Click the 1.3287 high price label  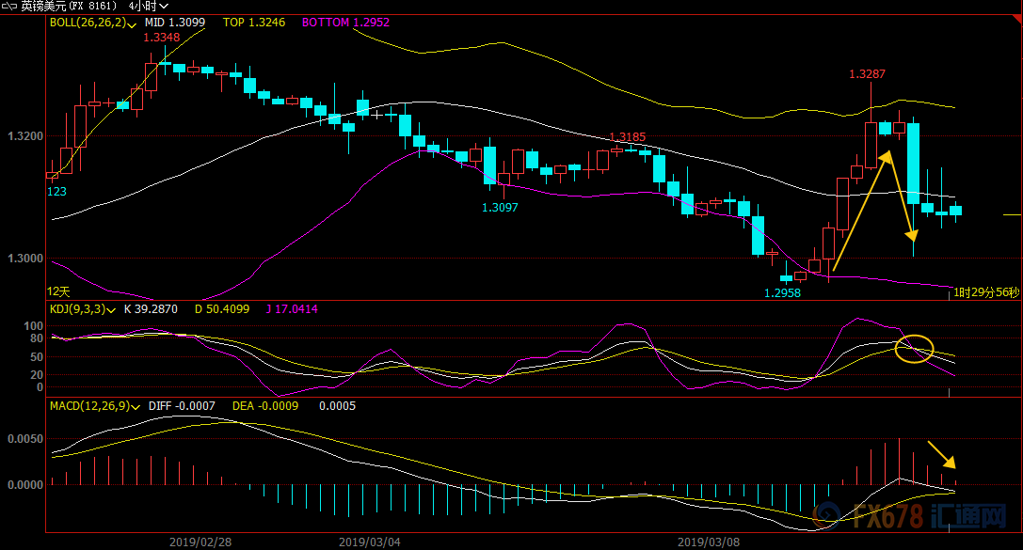pyautogui.click(x=866, y=73)
